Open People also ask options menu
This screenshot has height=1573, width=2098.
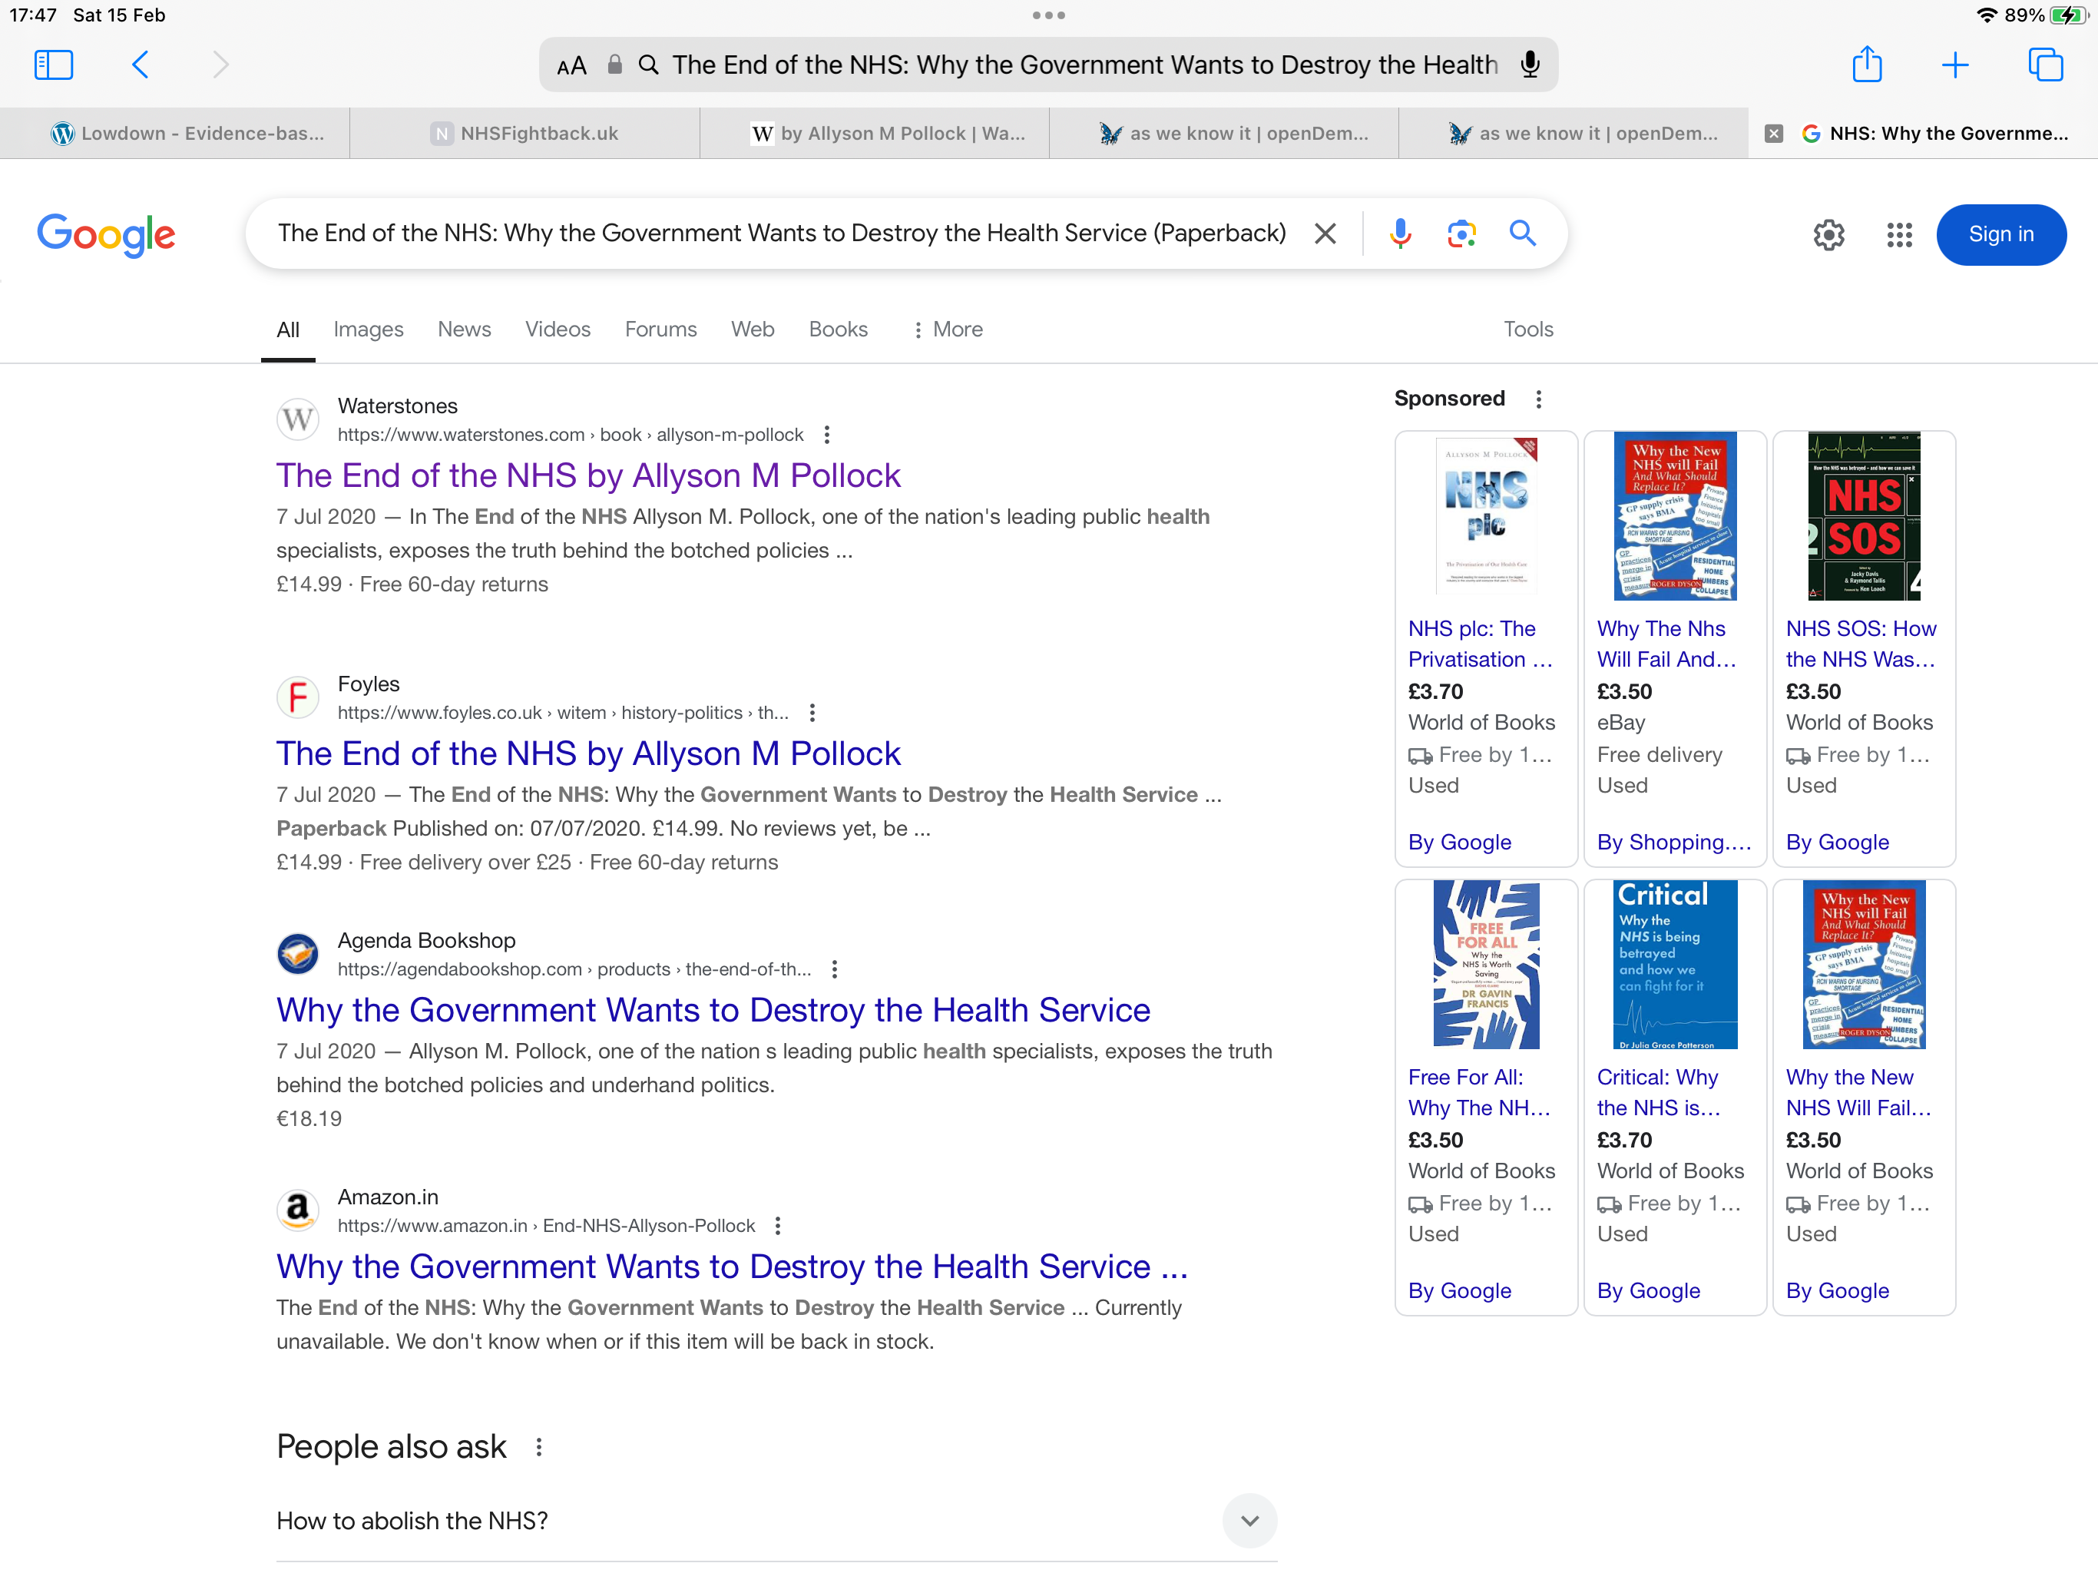[539, 1446]
